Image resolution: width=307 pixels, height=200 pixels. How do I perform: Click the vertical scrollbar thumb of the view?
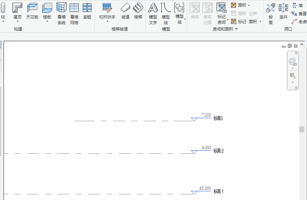pos(302,130)
